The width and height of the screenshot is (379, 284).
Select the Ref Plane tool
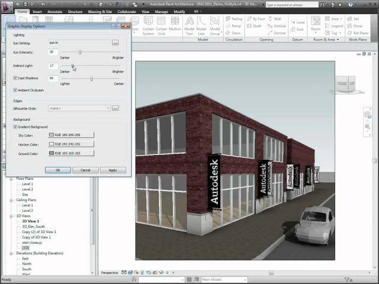(358, 33)
